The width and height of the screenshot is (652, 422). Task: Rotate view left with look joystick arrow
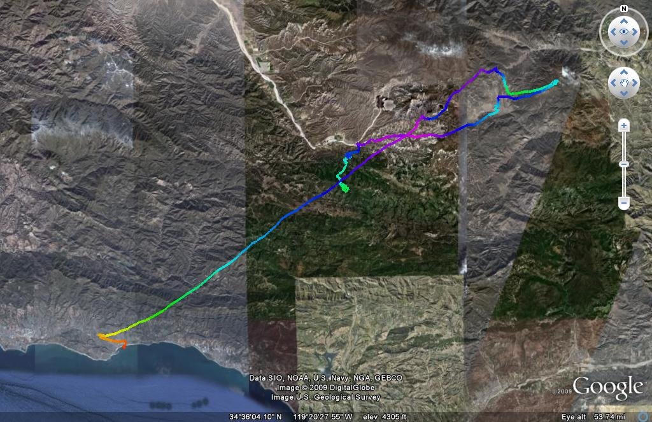[x=613, y=32]
